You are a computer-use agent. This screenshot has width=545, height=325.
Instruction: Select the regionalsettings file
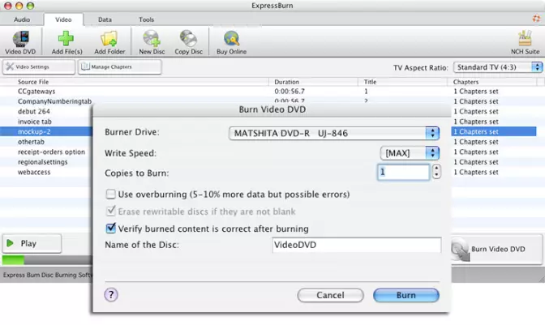pos(43,162)
